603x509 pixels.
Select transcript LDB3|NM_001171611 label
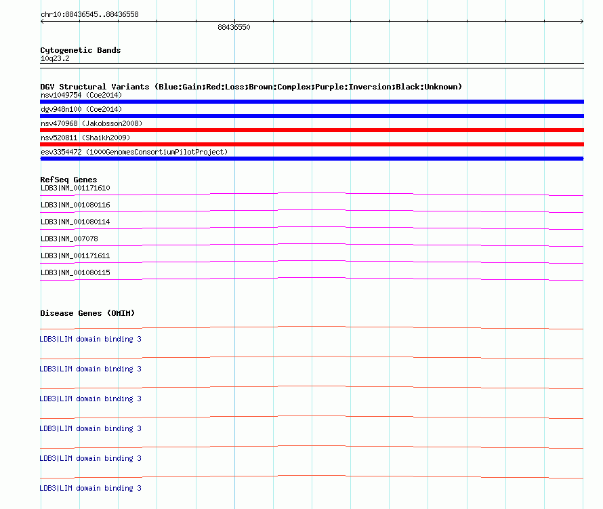pos(75,256)
